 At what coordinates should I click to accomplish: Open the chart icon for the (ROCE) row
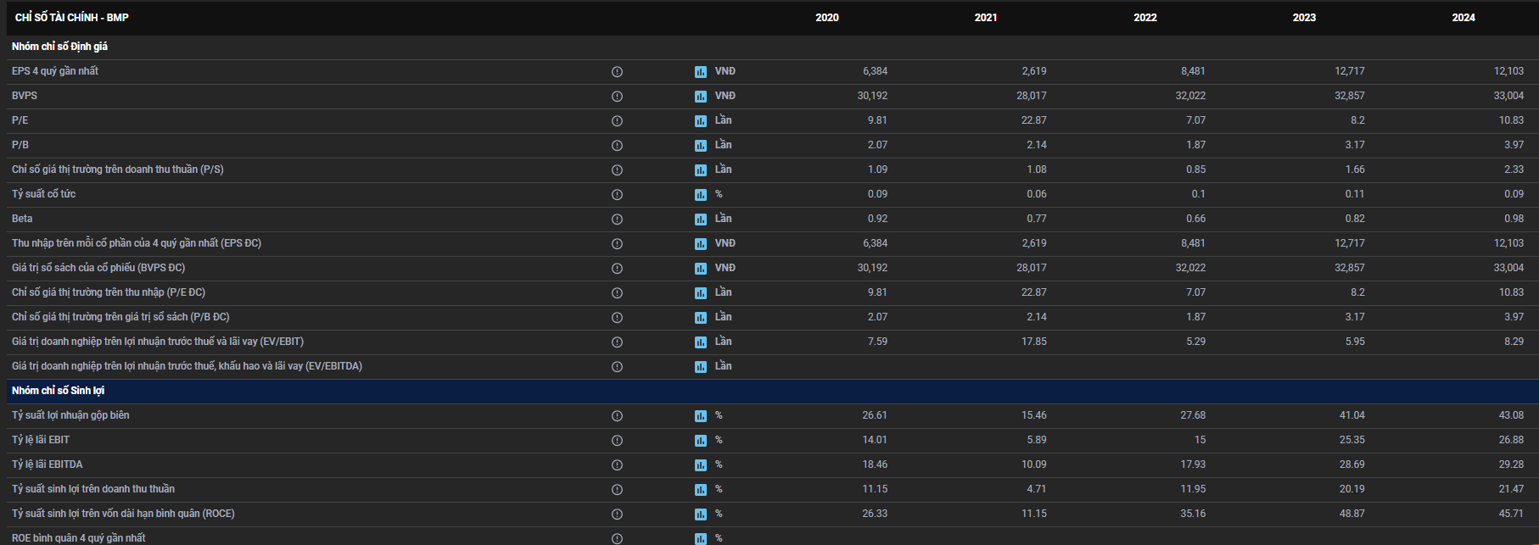[x=701, y=514]
